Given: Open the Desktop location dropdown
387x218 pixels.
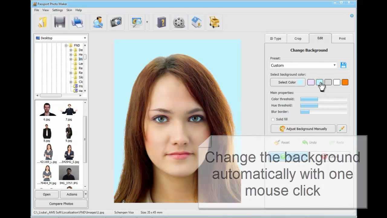Looking at the screenshot, I should pos(61,38).
